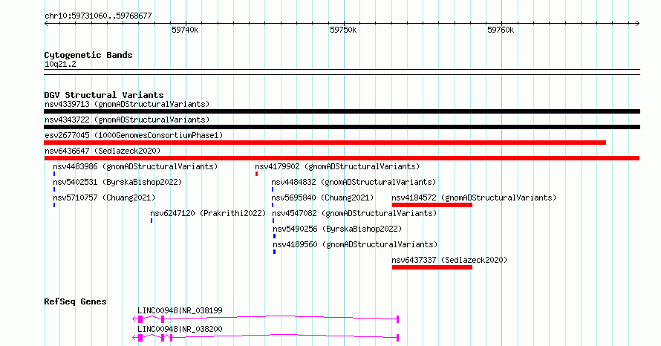Click the chr10:59731060..59768677 coordinates text
Screen dimensions: 661x346
tap(98, 16)
